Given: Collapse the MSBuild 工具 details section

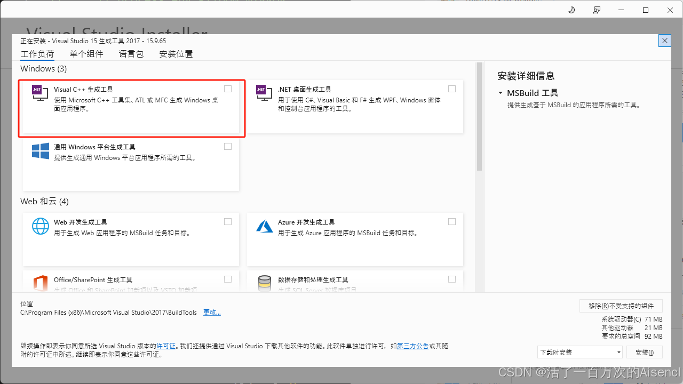Looking at the screenshot, I should point(501,93).
